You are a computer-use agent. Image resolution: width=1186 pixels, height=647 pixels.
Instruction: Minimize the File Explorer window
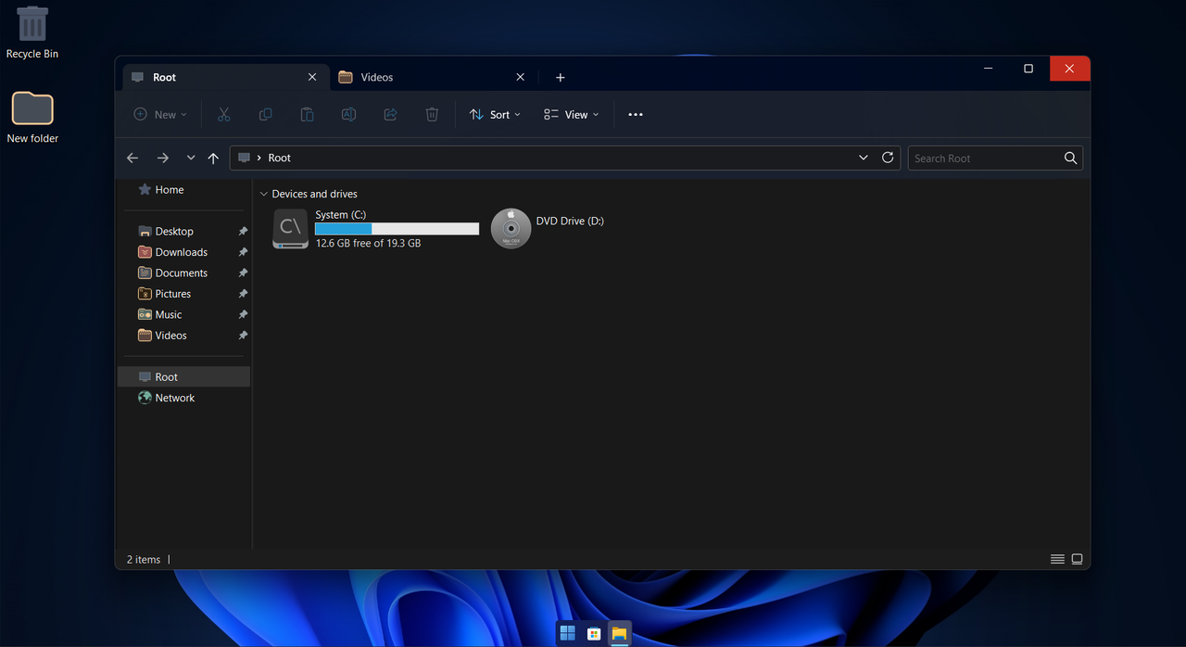tap(989, 69)
